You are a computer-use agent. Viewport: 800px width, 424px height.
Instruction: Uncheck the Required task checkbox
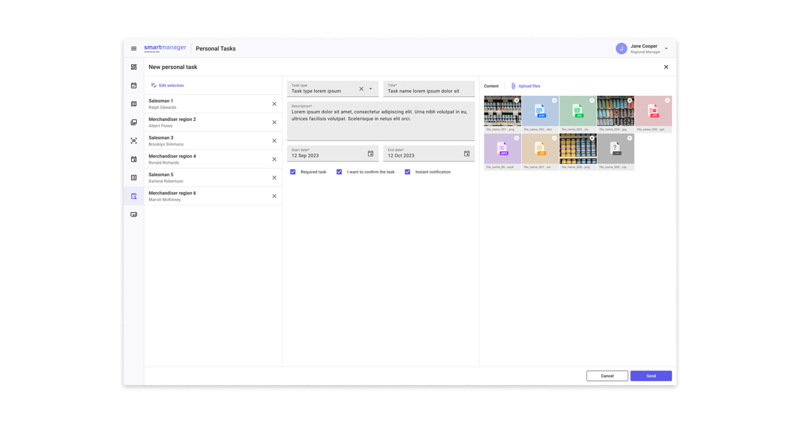(293, 172)
